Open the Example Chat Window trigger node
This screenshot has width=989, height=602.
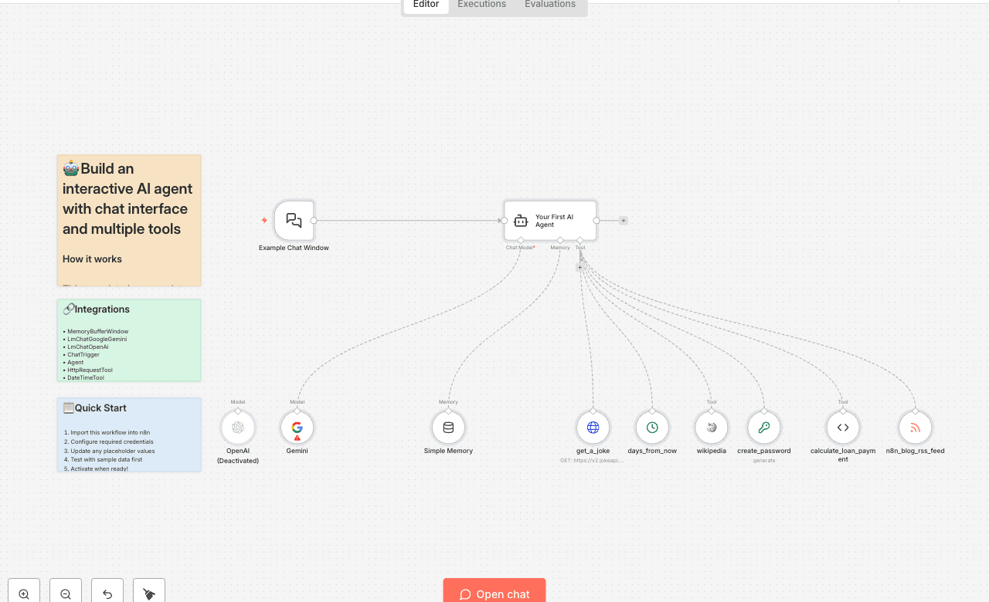pyautogui.click(x=294, y=220)
